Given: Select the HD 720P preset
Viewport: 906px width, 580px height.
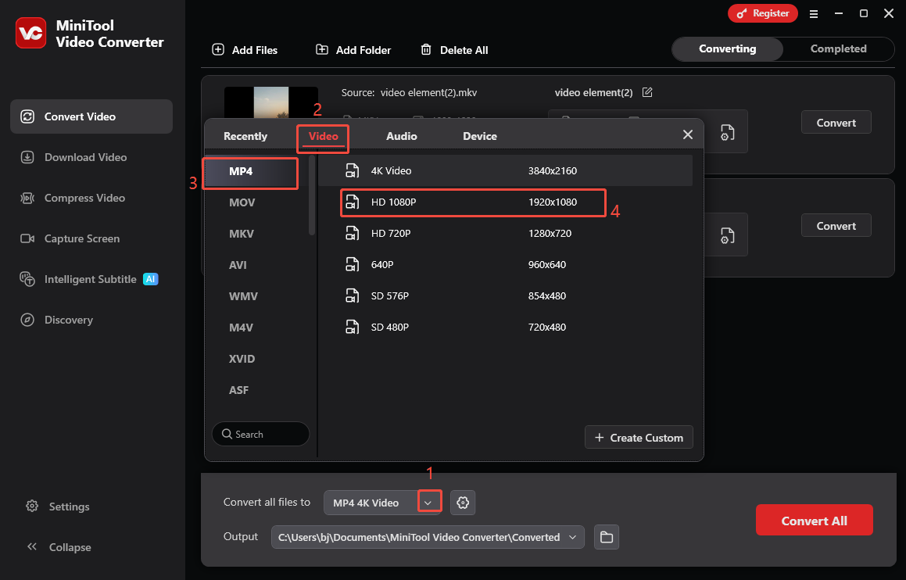Looking at the screenshot, I should click(506, 234).
